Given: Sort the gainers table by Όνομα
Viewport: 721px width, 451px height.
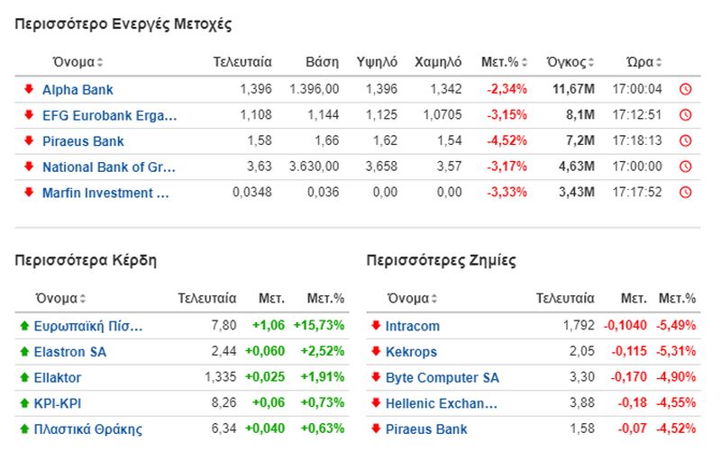Looking at the screenshot, I should [60, 299].
